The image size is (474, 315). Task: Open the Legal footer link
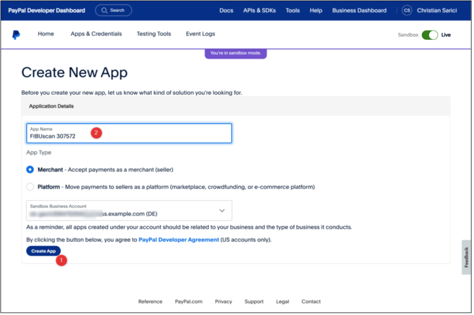pyautogui.click(x=283, y=303)
